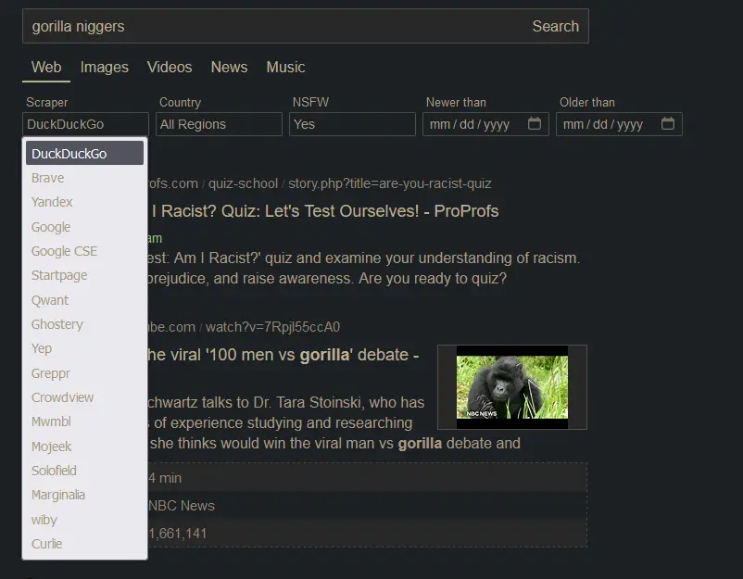Switch to the Images tab
This screenshot has height=579, width=743.
105,68
